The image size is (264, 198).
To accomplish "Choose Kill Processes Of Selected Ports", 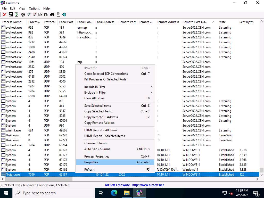I will pos(105,79).
